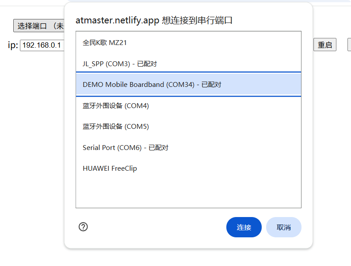
Task: Select HUAWEI FreeClip device
Action: [188, 168]
